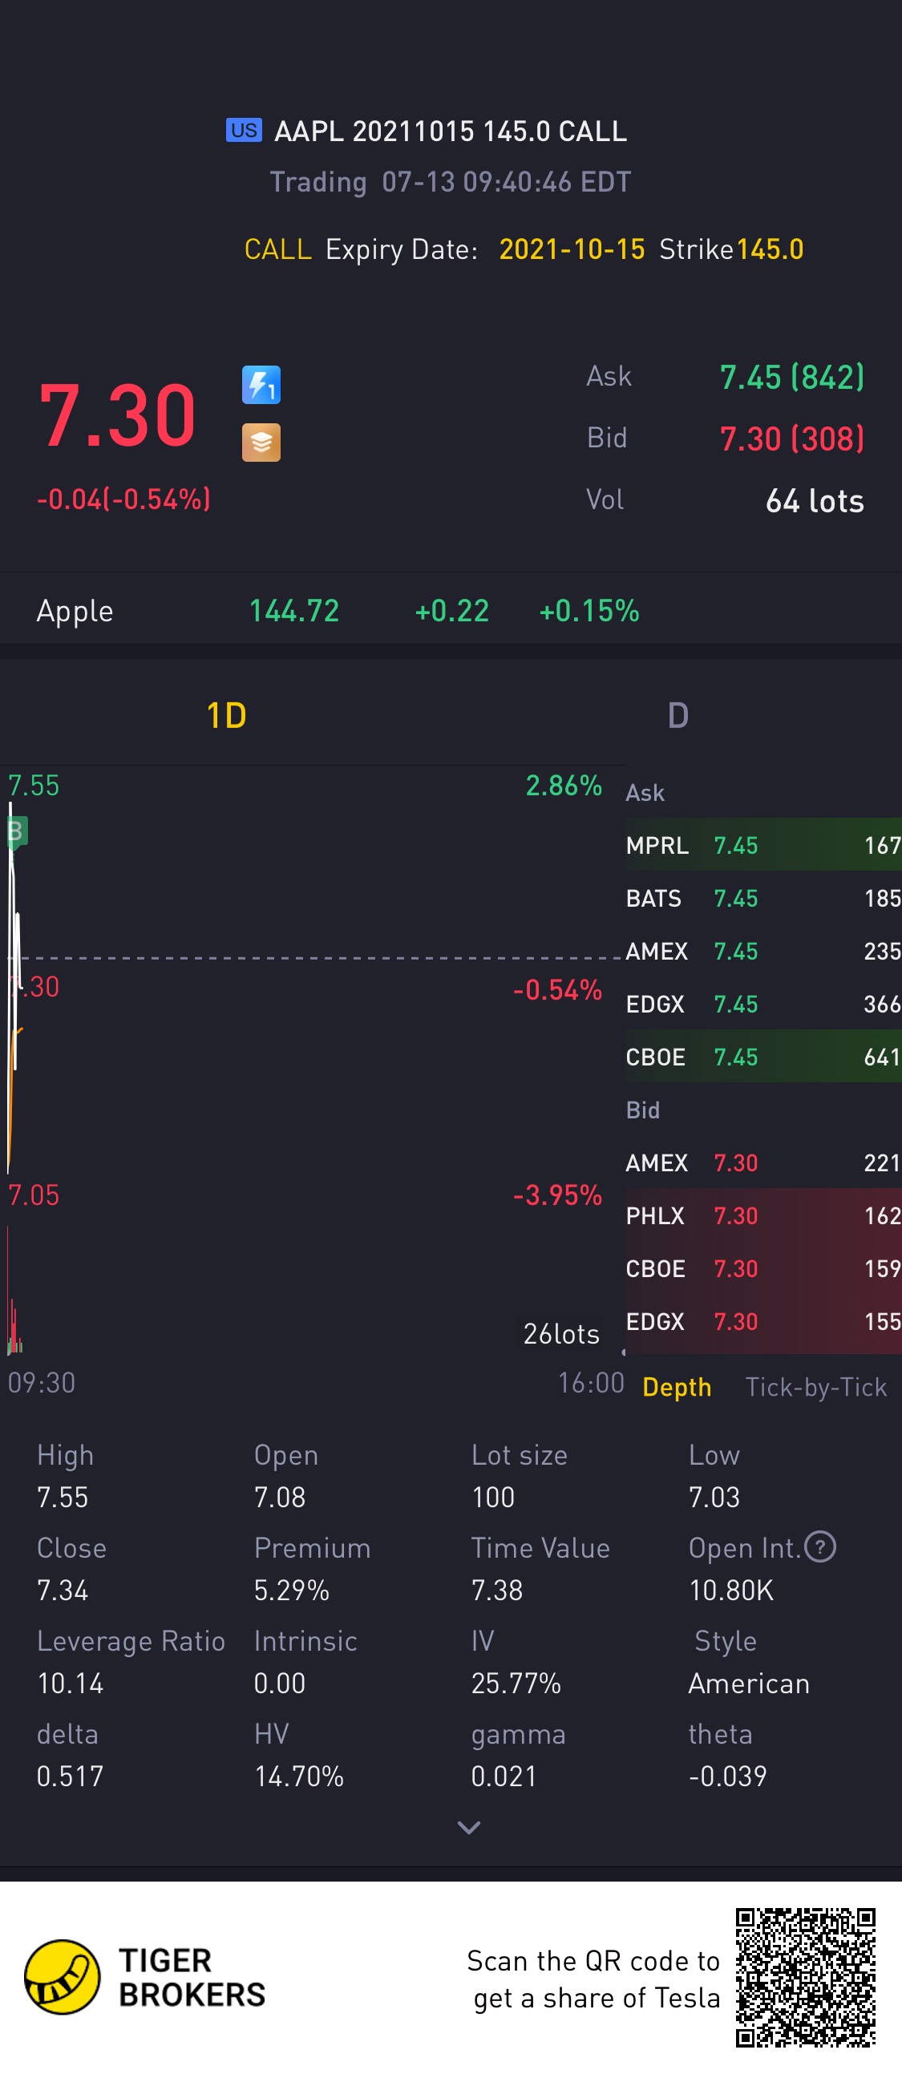Tap the 26lots volume label on chart
This screenshot has height=2074, width=902.
[x=561, y=1333]
